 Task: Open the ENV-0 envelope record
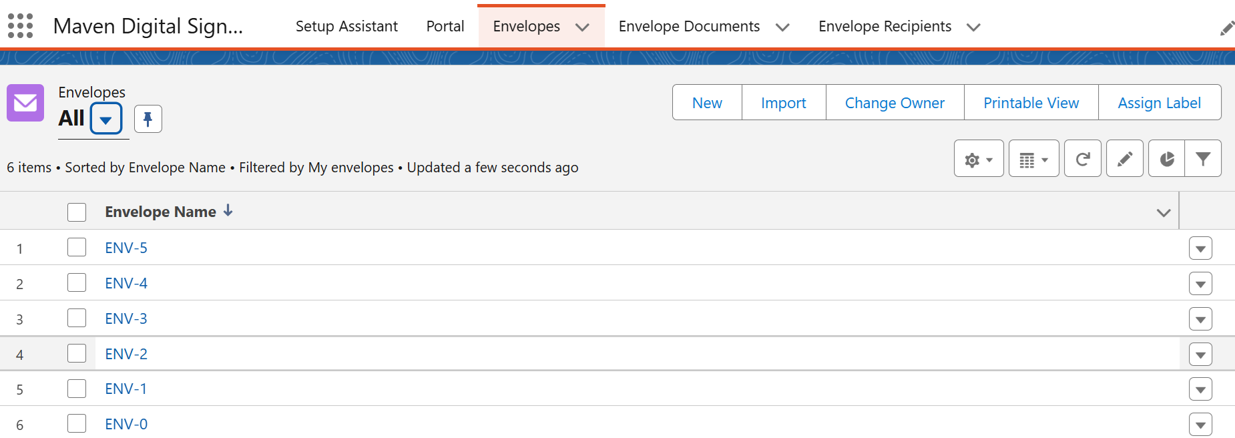click(126, 424)
